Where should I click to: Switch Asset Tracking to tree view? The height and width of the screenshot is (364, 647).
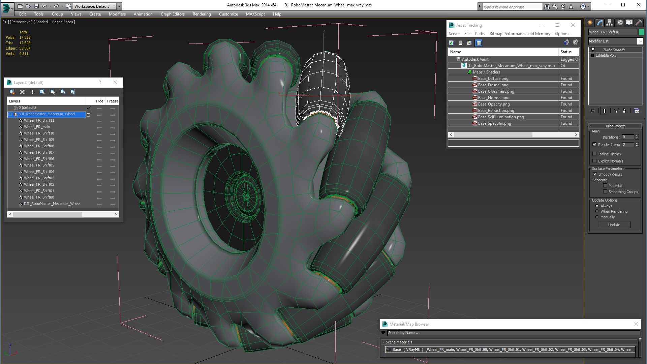point(469,43)
